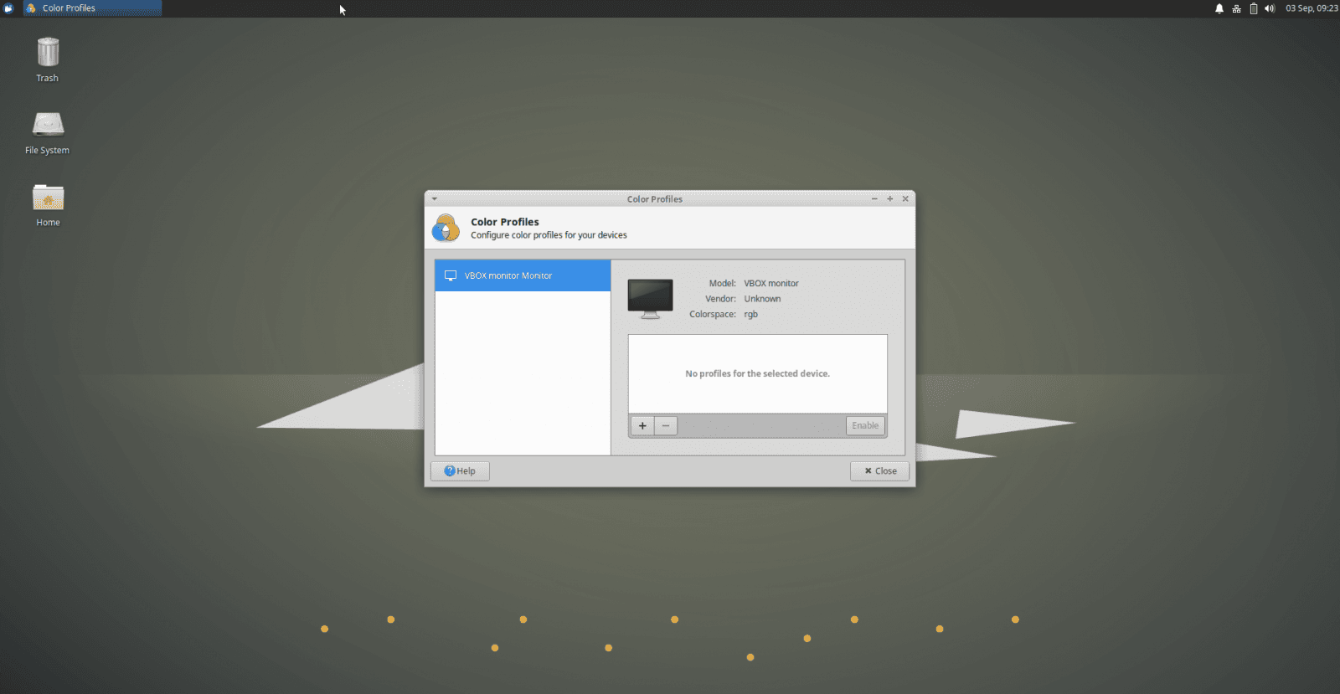Click the 'Unknown' Vendor value

click(762, 299)
